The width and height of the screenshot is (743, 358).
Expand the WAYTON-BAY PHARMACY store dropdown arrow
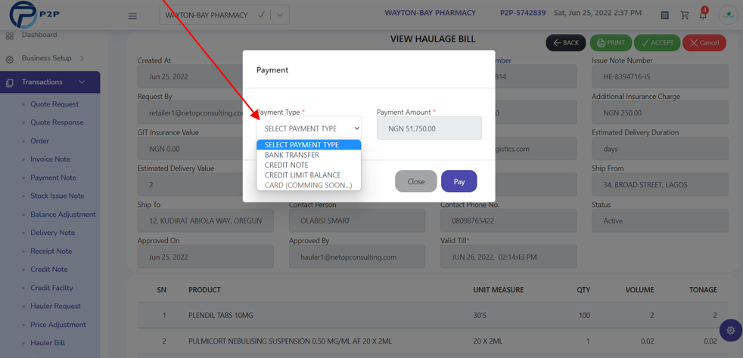click(280, 15)
